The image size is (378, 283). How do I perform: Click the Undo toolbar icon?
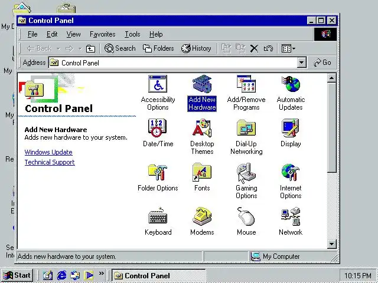268,49
